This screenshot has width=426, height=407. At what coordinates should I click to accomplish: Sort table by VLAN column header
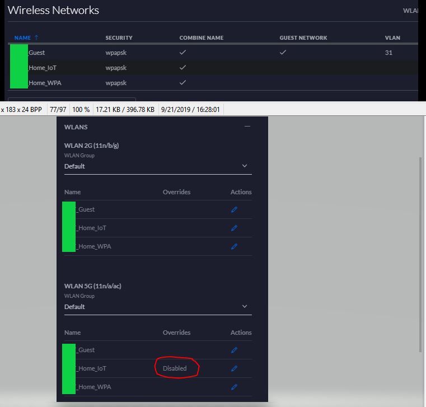click(392, 38)
